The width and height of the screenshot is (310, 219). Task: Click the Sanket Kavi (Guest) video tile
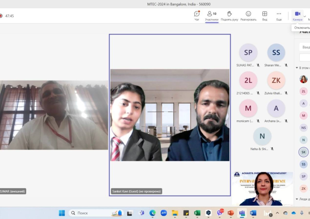170,115
